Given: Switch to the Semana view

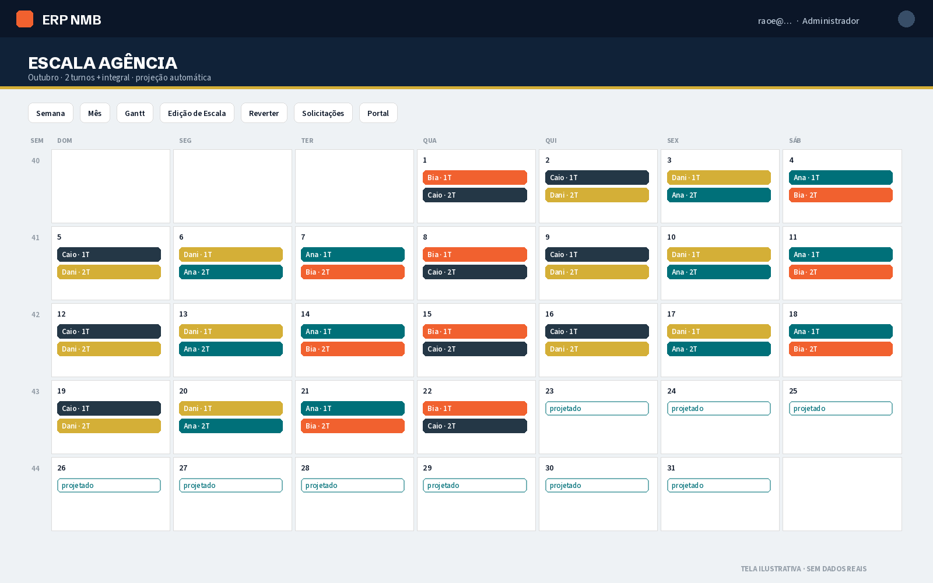Looking at the screenshot, I should click(51, 113).
